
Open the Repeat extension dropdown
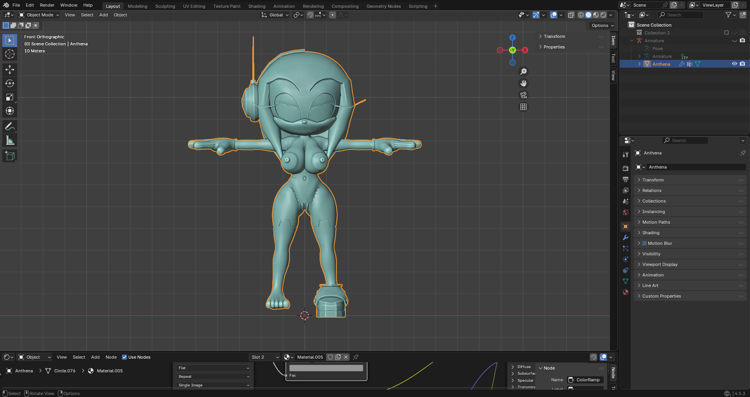pos(214,377)
